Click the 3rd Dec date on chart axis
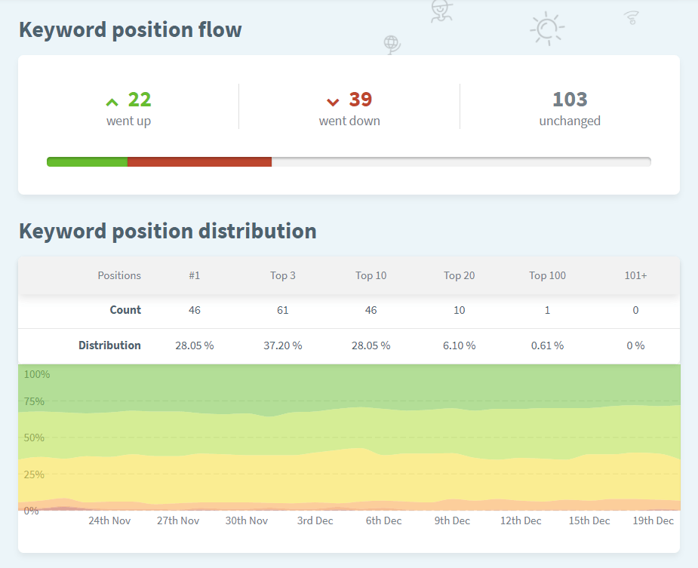 coord(315,520)
